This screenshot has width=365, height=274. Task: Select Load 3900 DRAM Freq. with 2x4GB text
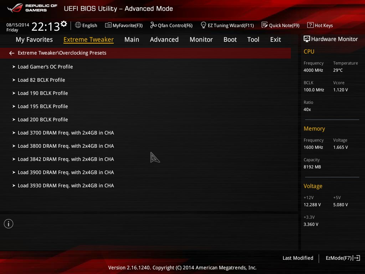[66, 172]
